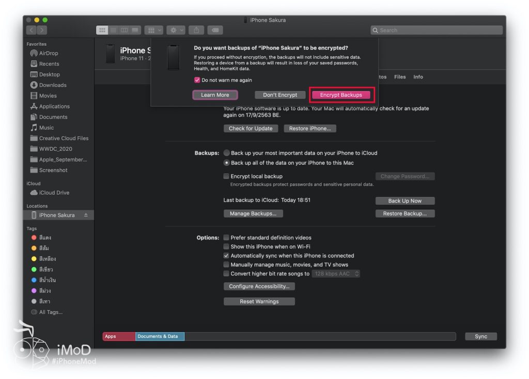Toggle Show this iPhone when on Wi-Fi
Screen dimensions: 529x379
[x=226, y=247]
